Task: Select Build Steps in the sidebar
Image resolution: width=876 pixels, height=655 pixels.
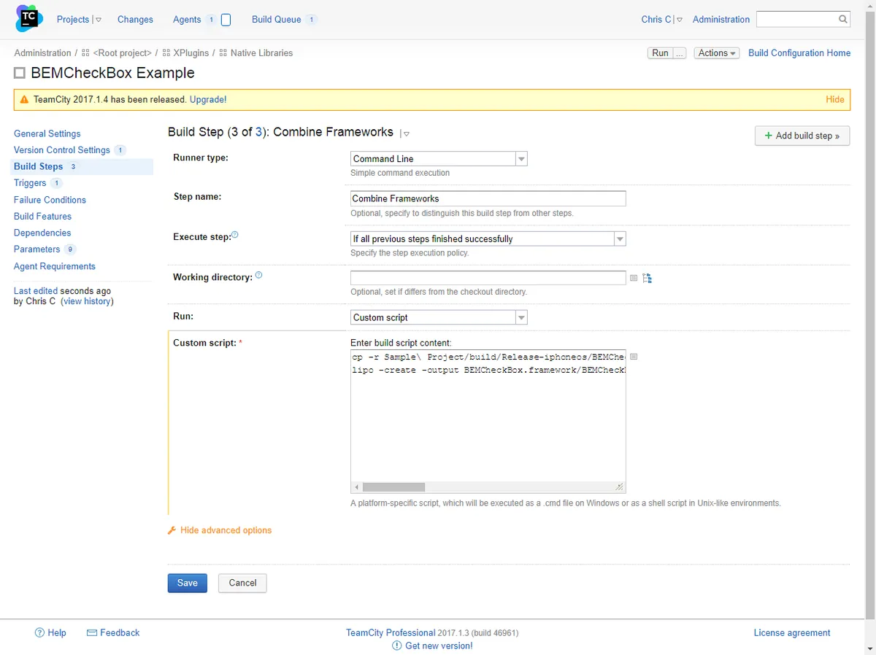Action: pos(39,166)
